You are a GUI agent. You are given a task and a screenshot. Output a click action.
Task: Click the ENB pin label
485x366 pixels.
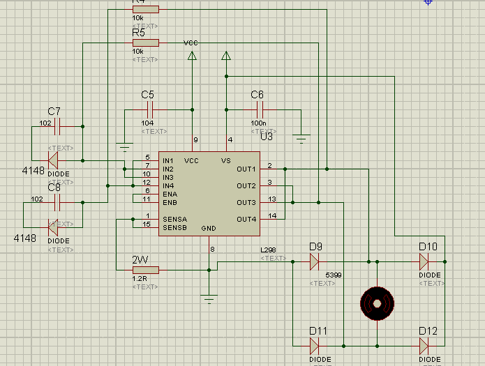tap(170, 202)
